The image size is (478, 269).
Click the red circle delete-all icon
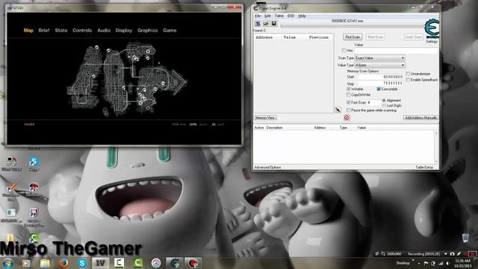347,117
